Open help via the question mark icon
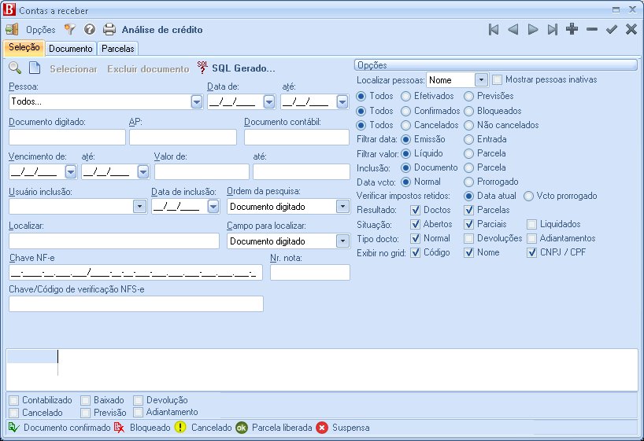Viewport: 644px width, 441px height. [x=90, y=30]
